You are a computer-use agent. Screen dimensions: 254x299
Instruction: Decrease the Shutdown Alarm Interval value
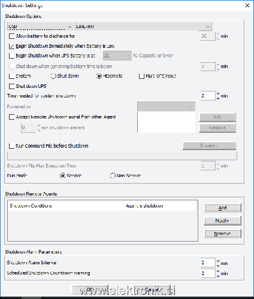[x=218, y=265]
